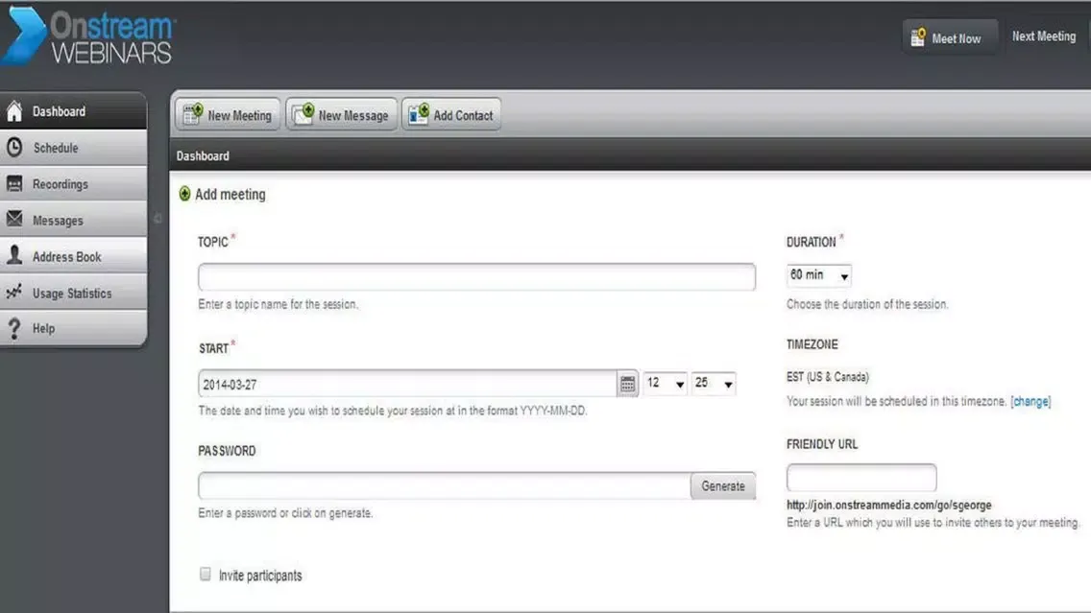Click the YYYY-MM-DD format hint under Start
Image resolution: width=1091 pixels, height=613 pixels.
pyautogui.click(x=393, y=411)
